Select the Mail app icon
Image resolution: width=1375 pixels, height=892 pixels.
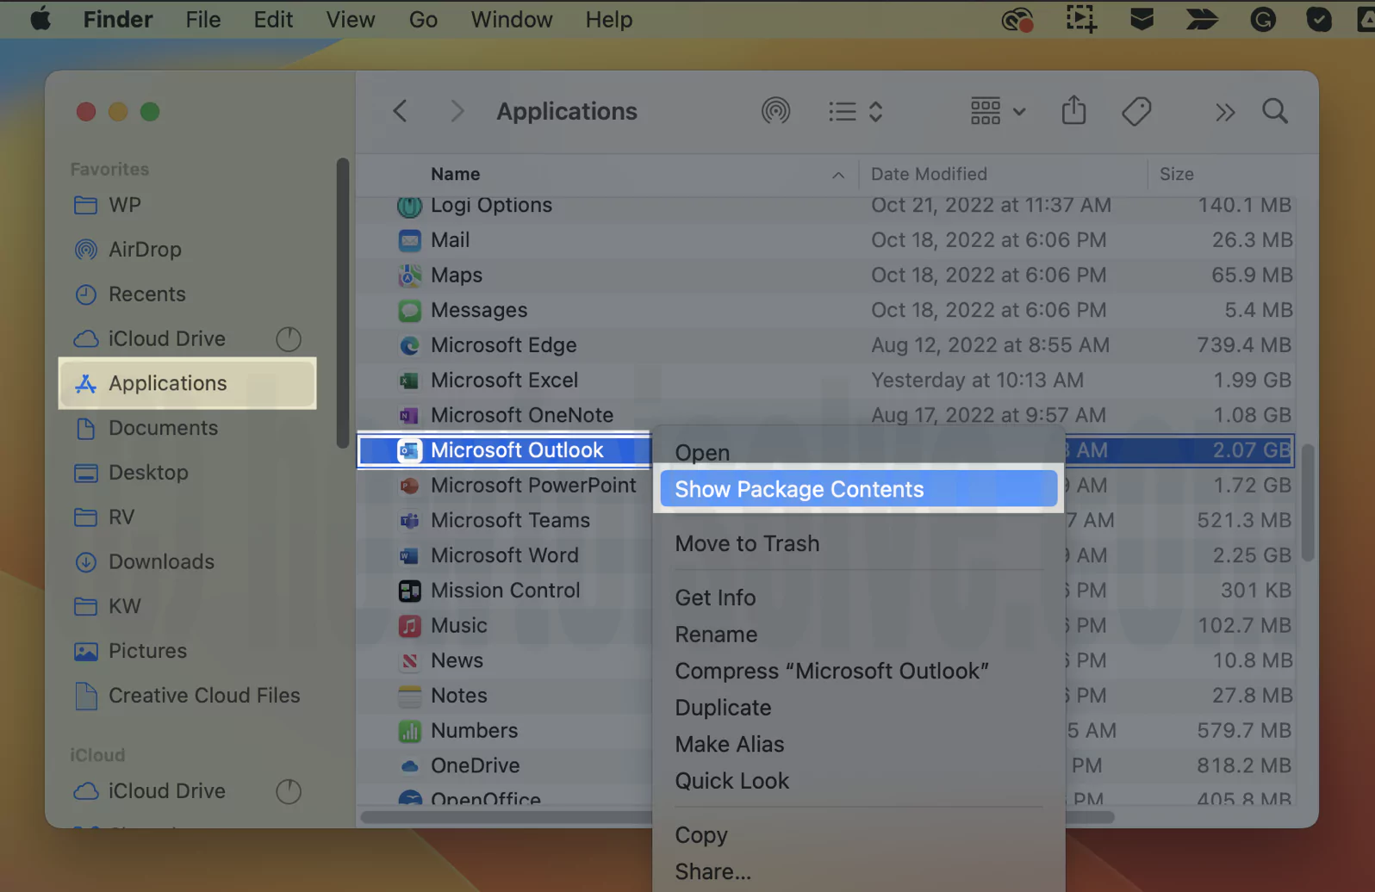[409, 240]
